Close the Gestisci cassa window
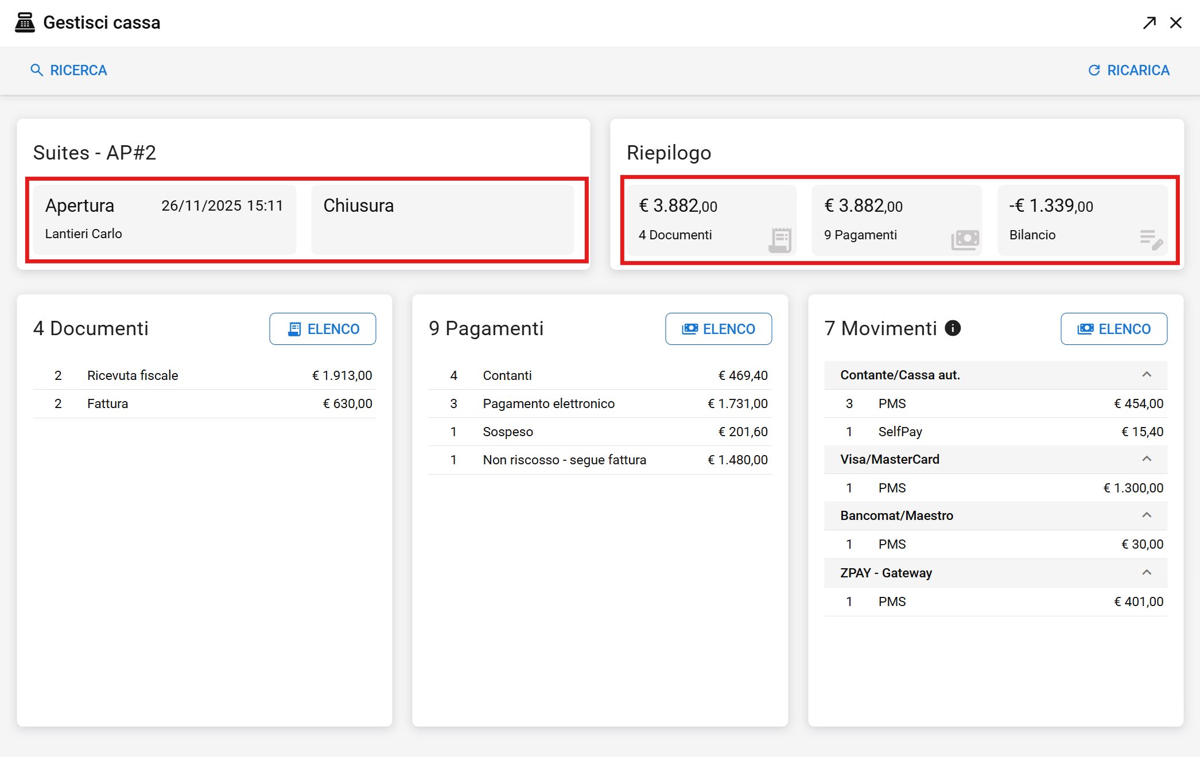 [1176, 23]
